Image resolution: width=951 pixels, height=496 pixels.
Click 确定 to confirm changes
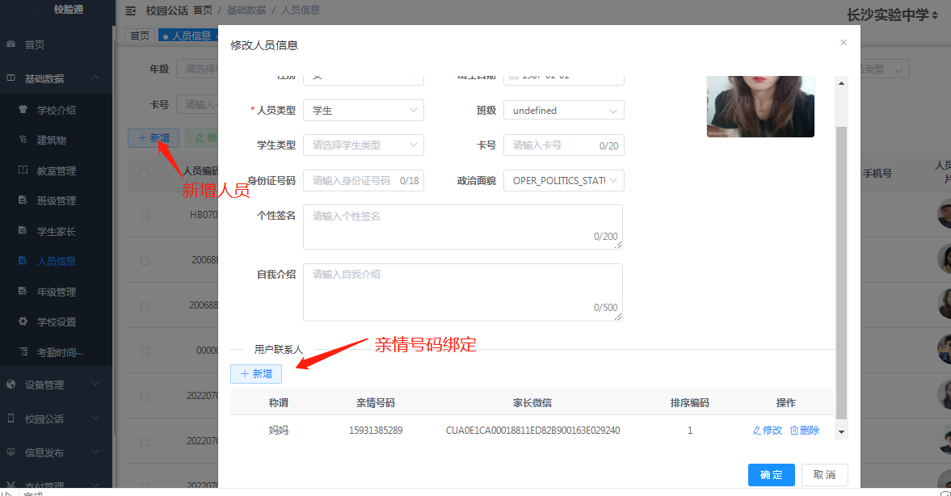[x=772, y=475]
